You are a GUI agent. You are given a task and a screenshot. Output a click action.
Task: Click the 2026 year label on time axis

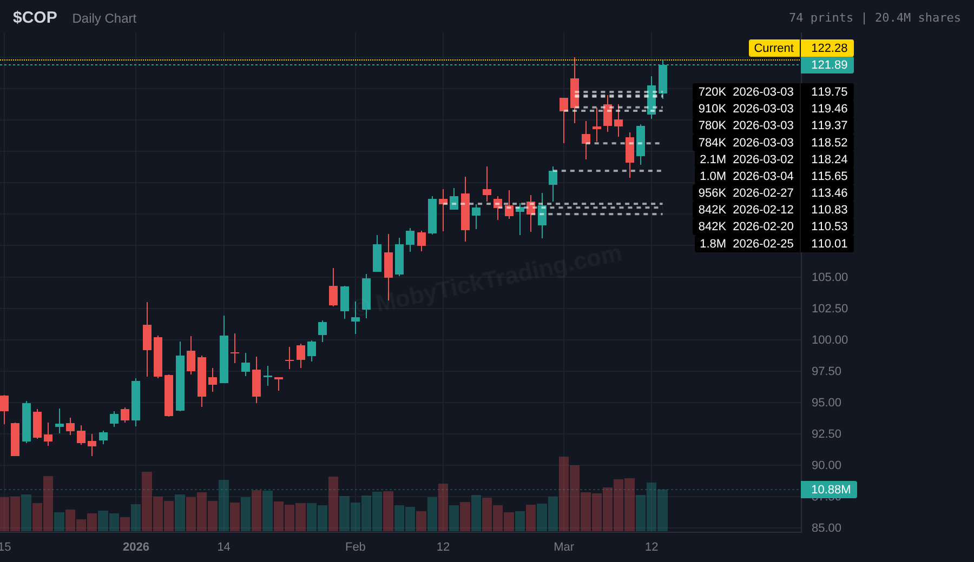tap(136, 547)
